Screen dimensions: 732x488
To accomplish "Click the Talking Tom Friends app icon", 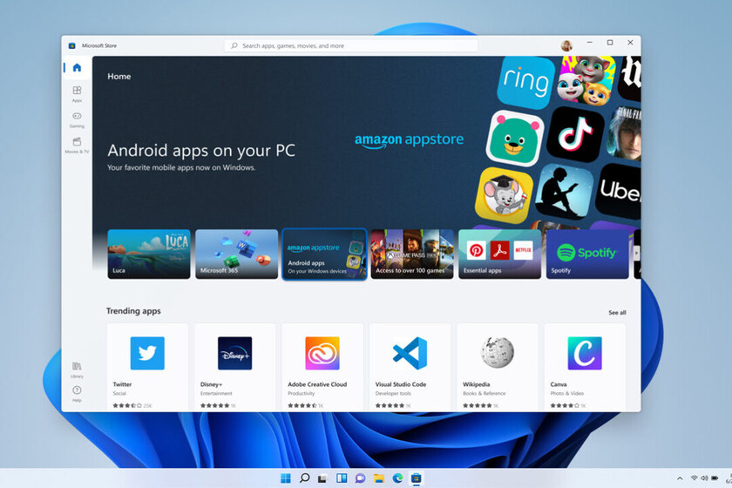I will coord(586,80).
